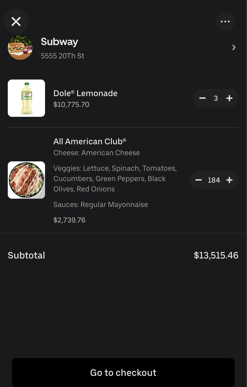
Task: Tap the $13,515.46 subtotal amount
Action: coord(216,255)
